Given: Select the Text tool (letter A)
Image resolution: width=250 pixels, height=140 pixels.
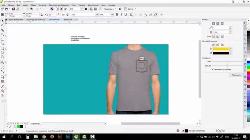Looking at the screenshot, I should [2, 62].
